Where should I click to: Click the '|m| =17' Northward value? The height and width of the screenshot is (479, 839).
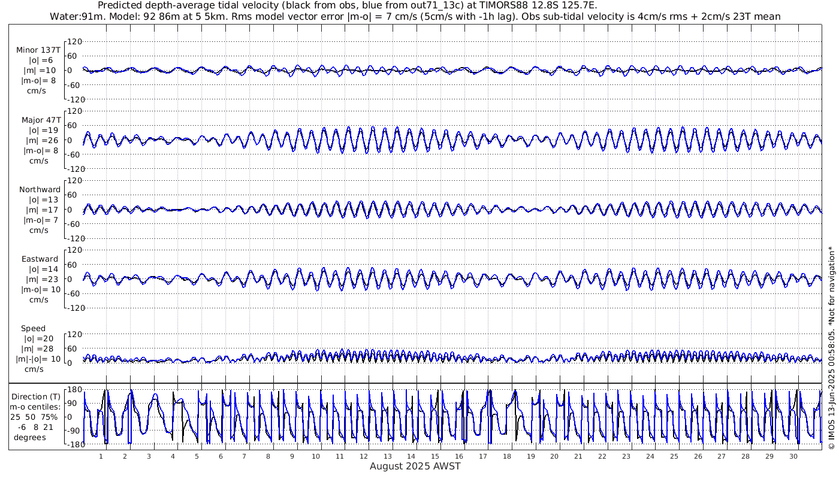[x=41, y=210]
